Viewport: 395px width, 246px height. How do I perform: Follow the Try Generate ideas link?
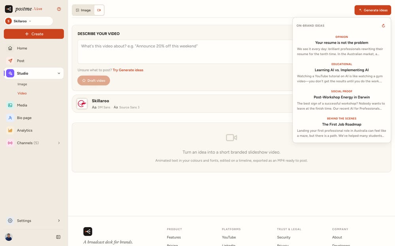pyautogui.click(x=128, y=70)
